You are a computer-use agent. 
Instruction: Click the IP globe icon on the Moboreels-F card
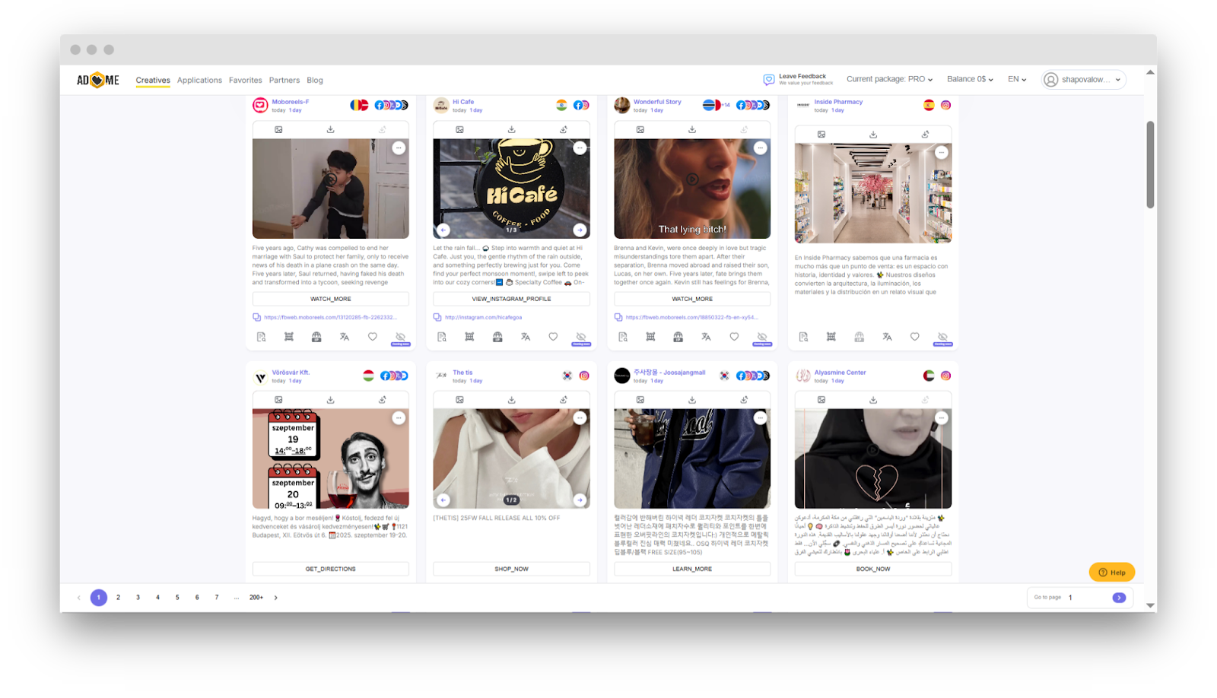[x=316, y=337]
